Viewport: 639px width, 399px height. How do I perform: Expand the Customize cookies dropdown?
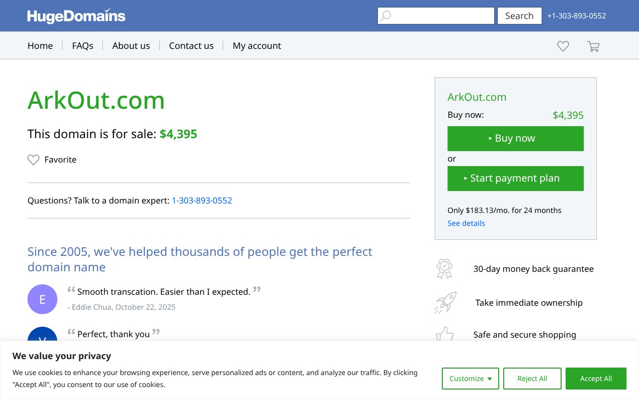(x=470, y=379)
